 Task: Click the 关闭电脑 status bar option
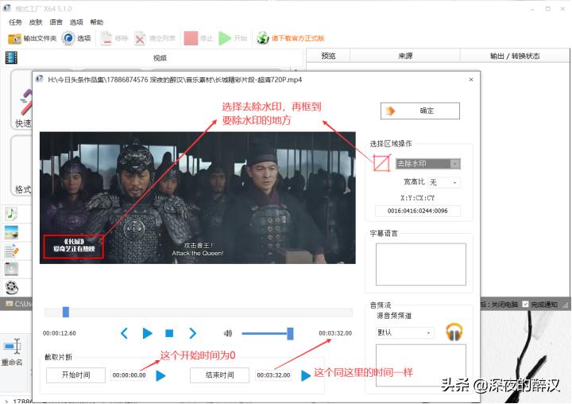click(x=505, y=305)
